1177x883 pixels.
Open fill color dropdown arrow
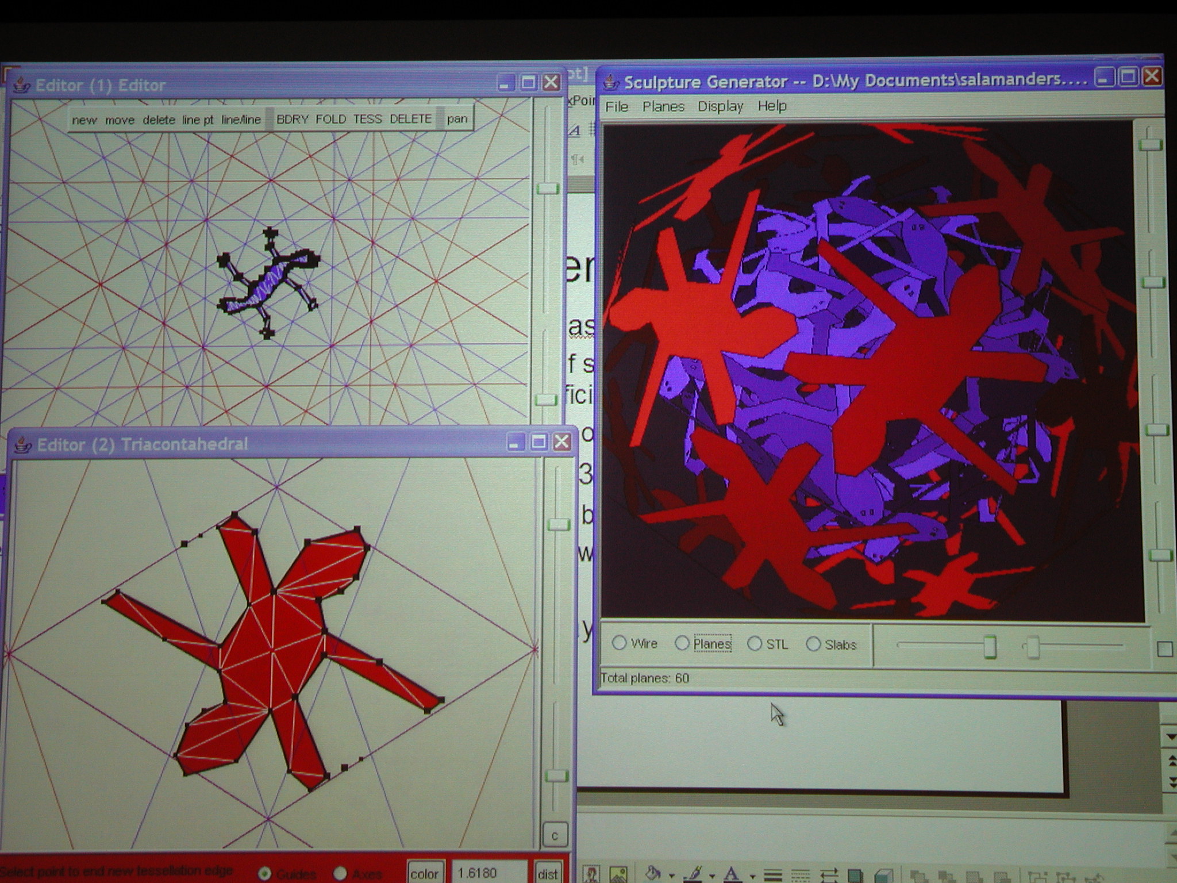(671, 876)
